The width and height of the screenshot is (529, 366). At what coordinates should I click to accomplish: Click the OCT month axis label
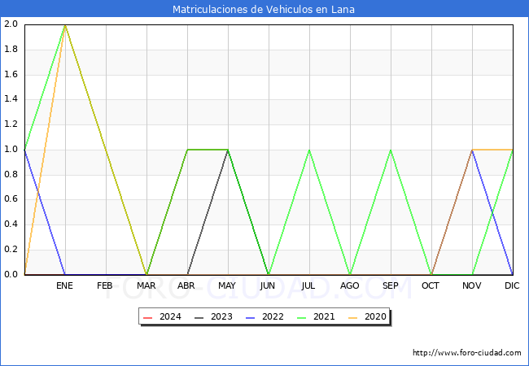point(431,285)
